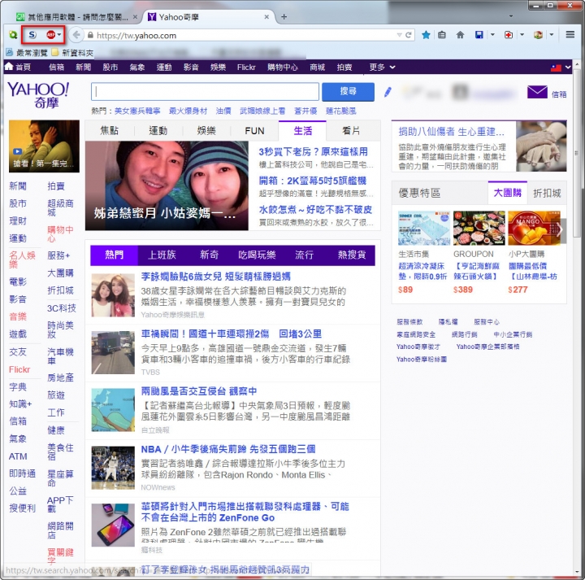Open the 姊弟戀蜜月 featured photo

tap(167, 185)
